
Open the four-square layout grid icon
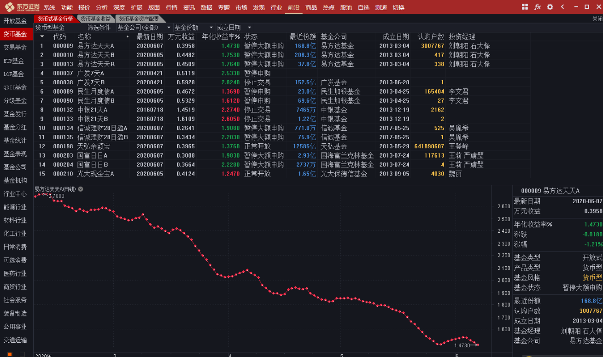[525, 7]
